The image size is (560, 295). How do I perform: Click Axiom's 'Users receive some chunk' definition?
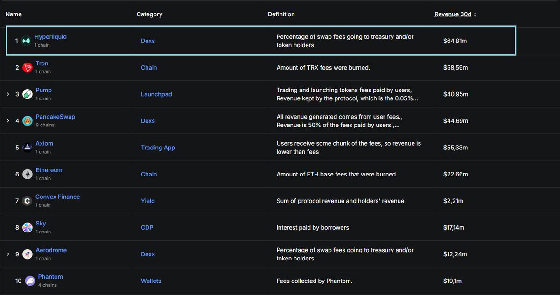click(349, 147)
